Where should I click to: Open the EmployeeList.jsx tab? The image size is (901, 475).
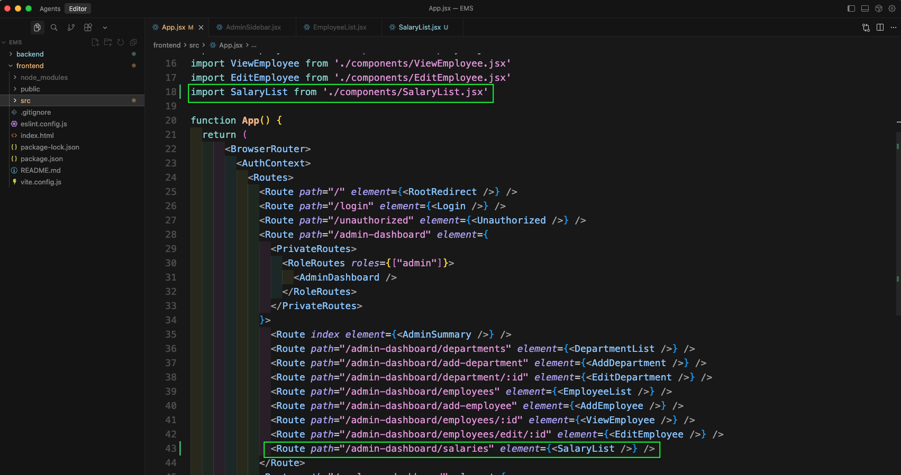[340, 27]
